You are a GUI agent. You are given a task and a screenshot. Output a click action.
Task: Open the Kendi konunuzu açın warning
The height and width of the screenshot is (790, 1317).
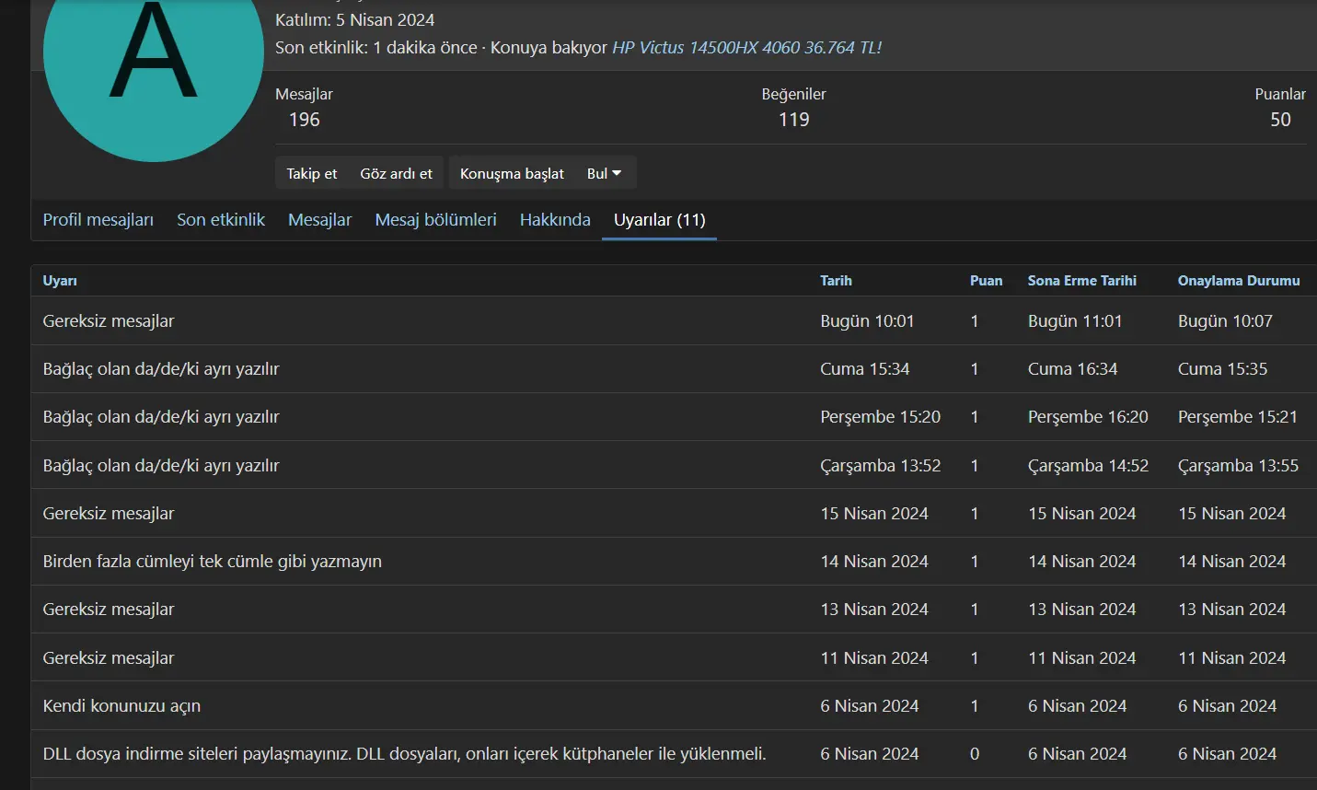[x=121, y=706]
